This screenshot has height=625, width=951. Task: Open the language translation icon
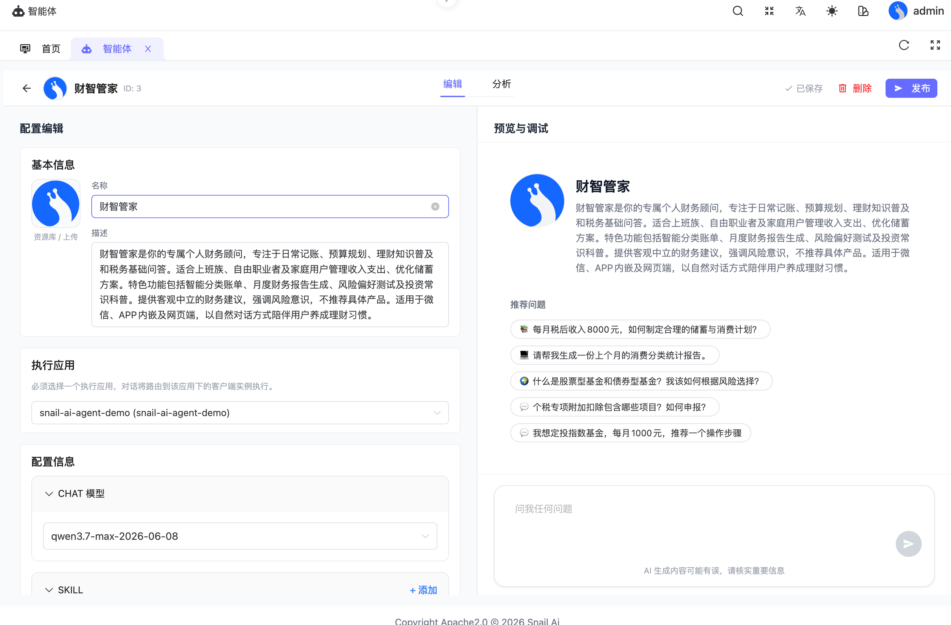800,11
